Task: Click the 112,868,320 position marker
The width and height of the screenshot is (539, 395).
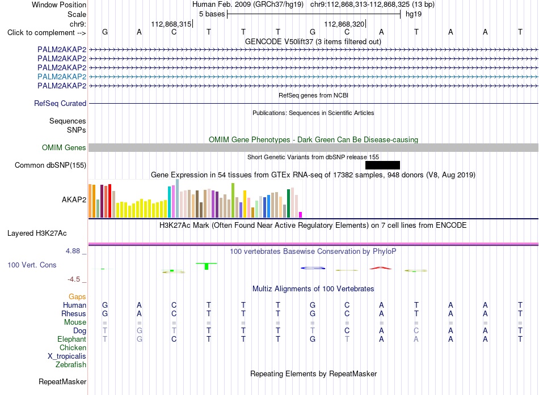Action: click(344, 24)
